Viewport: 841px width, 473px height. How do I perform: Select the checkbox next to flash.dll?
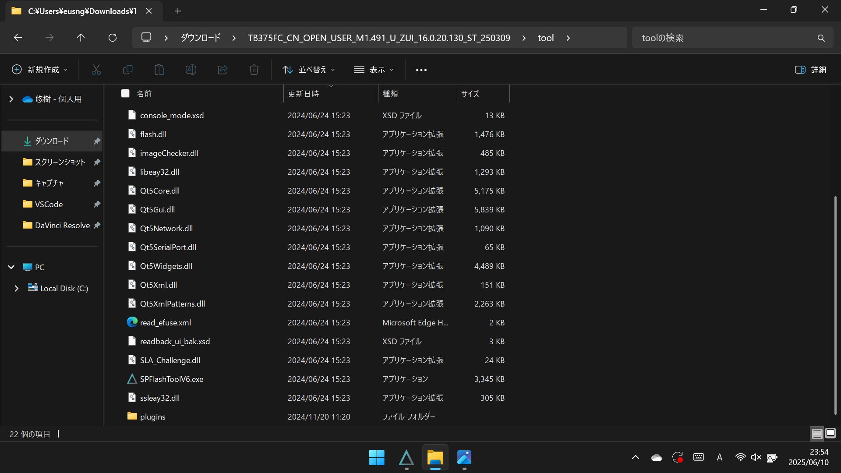pyautogui.click(x=125, y=134)
